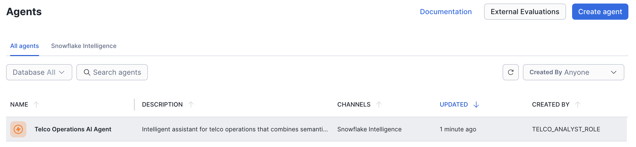Click the refresh agents list icon
Viewport: 636px width, 147px height.
510,72
